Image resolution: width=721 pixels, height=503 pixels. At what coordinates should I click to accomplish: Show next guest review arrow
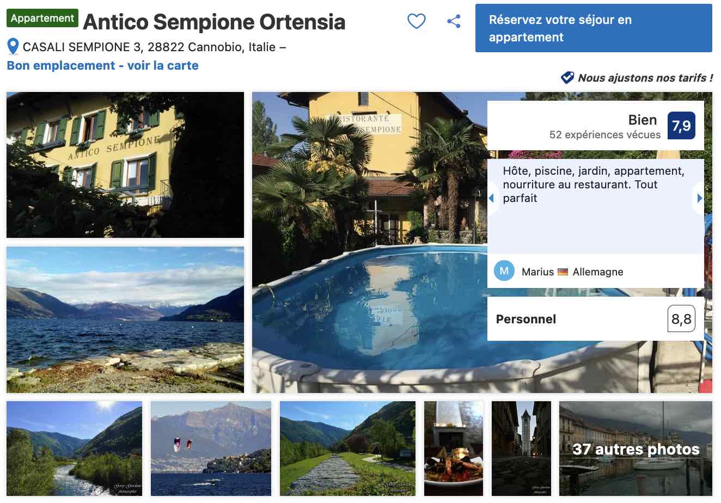point(699,198)
